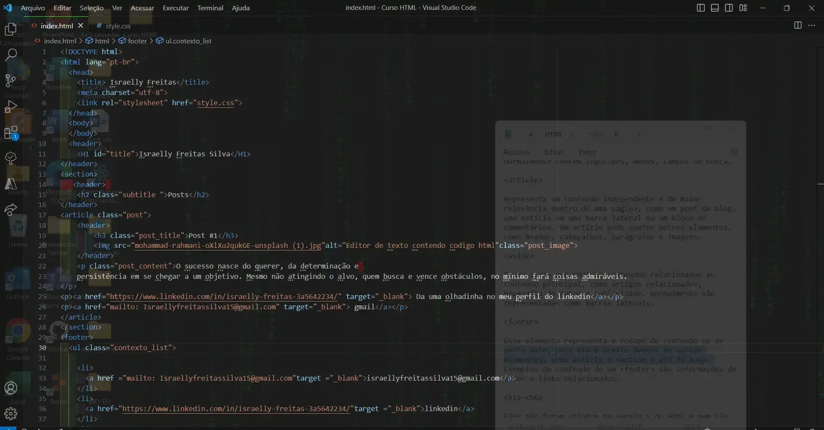This screenshot has height=430, width=824.
Task: Toggle the bottom Panel layout button
Action: [x=715, y=8]
